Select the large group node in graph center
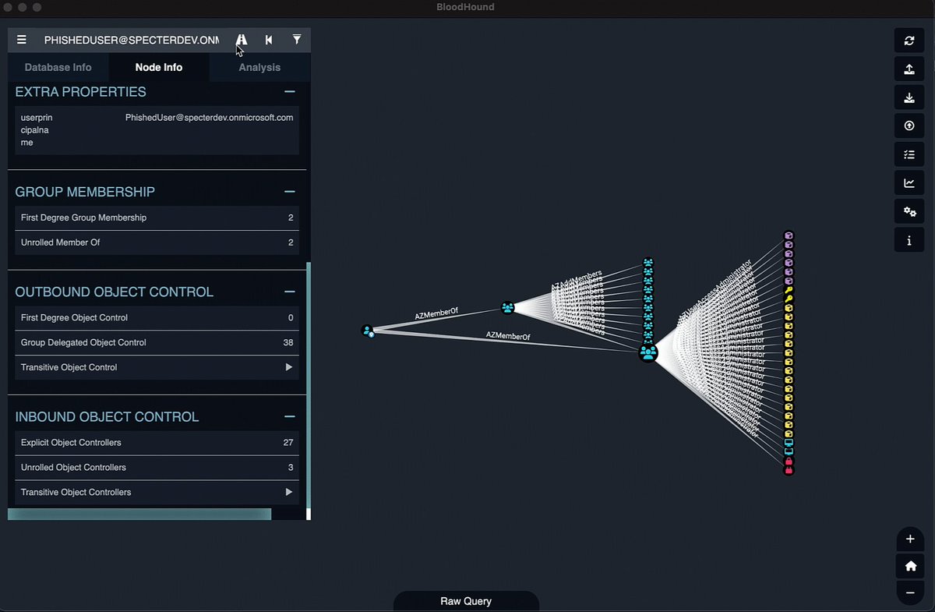Viewport: 935px width, 612px height. [x=648, y=353]
